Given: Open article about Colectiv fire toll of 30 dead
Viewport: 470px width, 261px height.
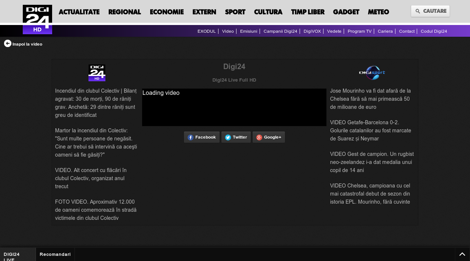Looking at the screenshot, I should point(96,103).
